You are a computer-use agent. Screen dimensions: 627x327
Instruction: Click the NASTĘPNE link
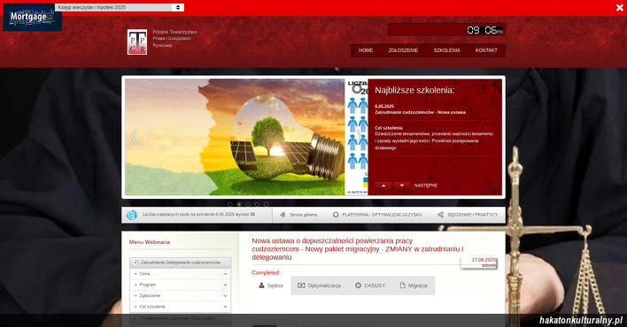[x=426, y=186]
